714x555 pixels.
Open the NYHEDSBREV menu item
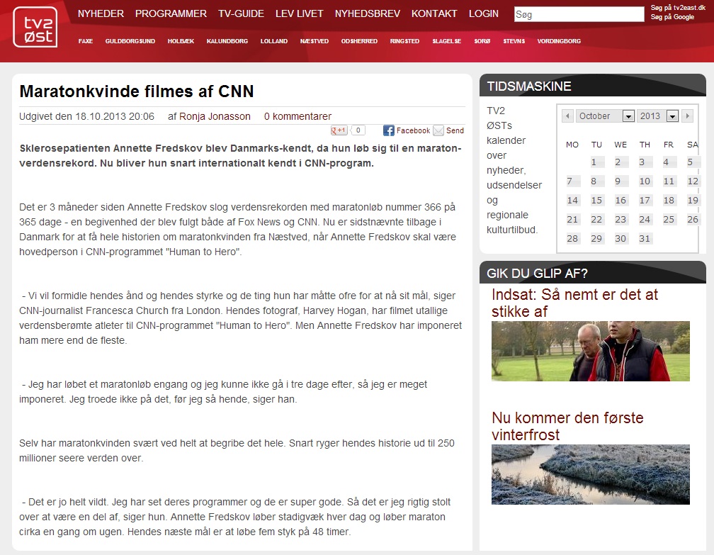click(x=368, y=13)
